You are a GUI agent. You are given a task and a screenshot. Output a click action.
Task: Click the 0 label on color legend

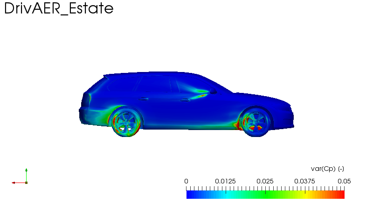click(186, 181)
